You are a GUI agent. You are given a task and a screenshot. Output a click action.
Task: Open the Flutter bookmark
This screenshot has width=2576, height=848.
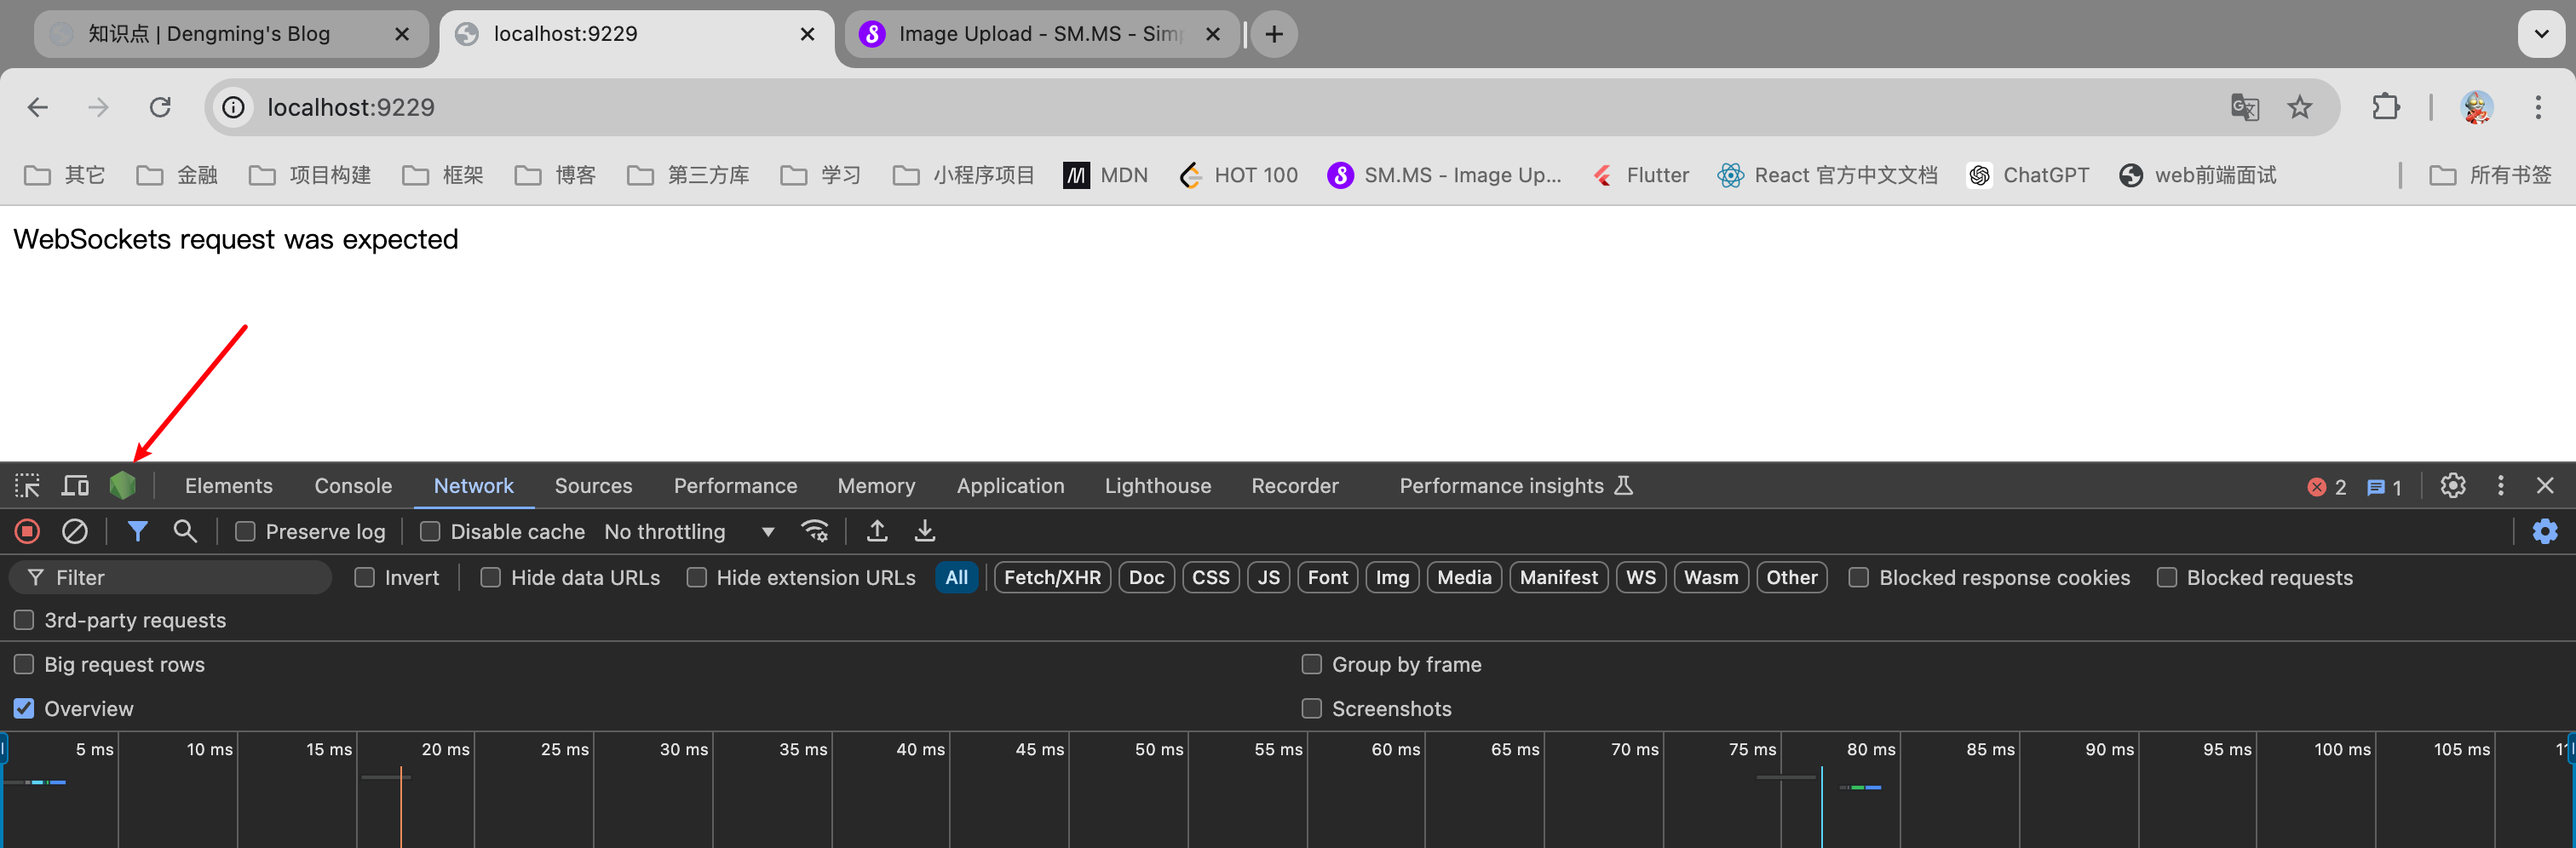pyautogui.click(x=1641, y=175)
